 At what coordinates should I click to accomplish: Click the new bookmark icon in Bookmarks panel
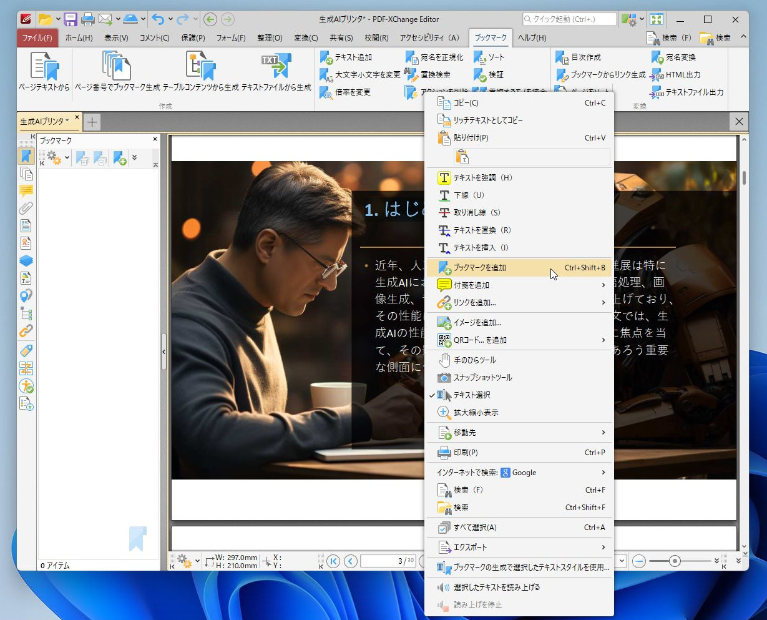pos(119,159)
